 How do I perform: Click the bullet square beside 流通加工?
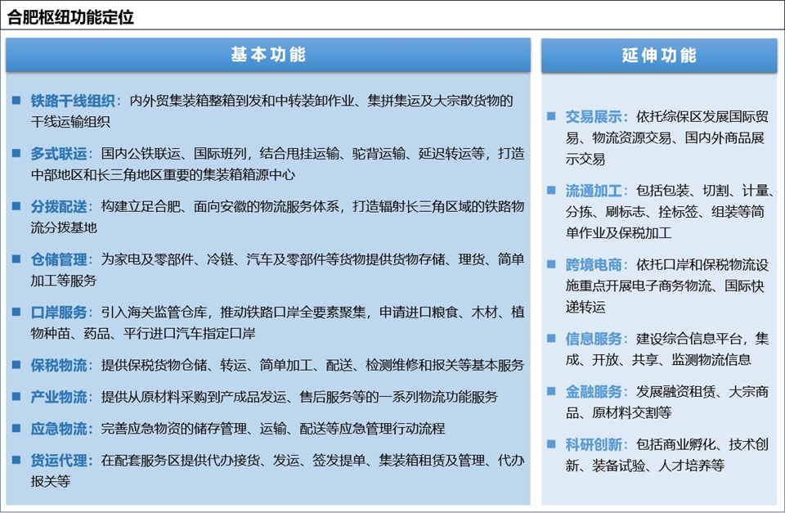coord(551,191)
